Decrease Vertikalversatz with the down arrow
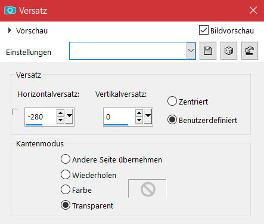 [139, 120]
